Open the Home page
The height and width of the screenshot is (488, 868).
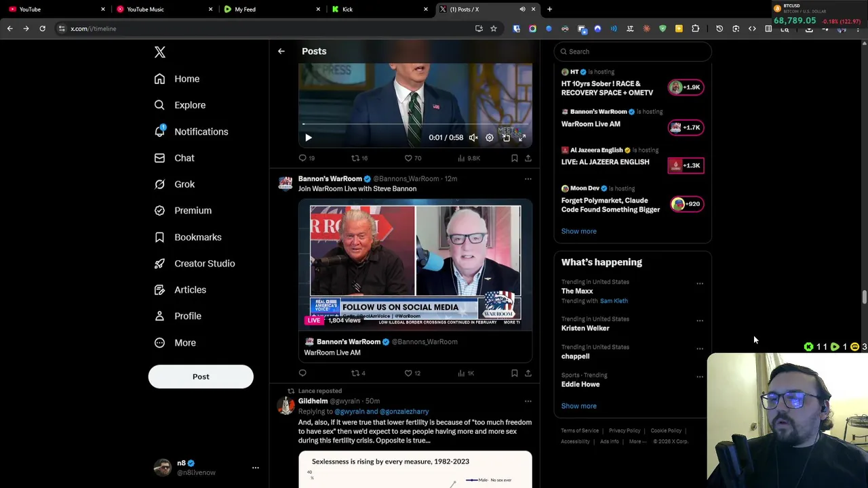pos(177,79)
